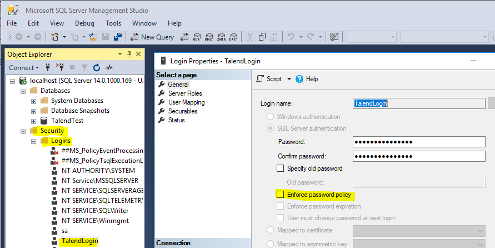Click the New Project toolbar icon

(x=55, y=37)
